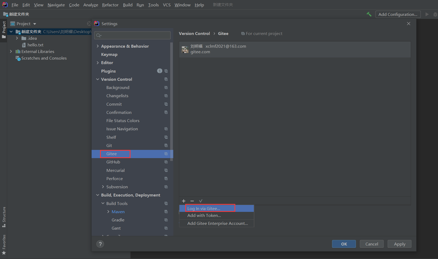Click the set default account checkmark icon
This screenshot has width=438, height=259.
click(201, 201)
